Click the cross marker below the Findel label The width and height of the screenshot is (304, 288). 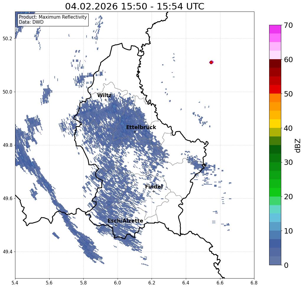[x=153, y=191]
